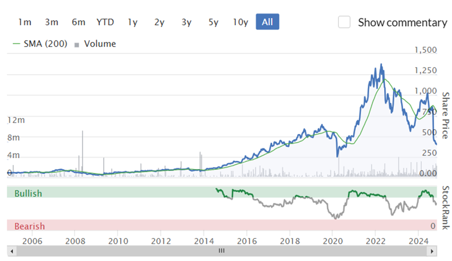The width and height of the screenshot is (452, 261).
Task: Toggle the Volume legend series
Action: [x=95, y=44]
